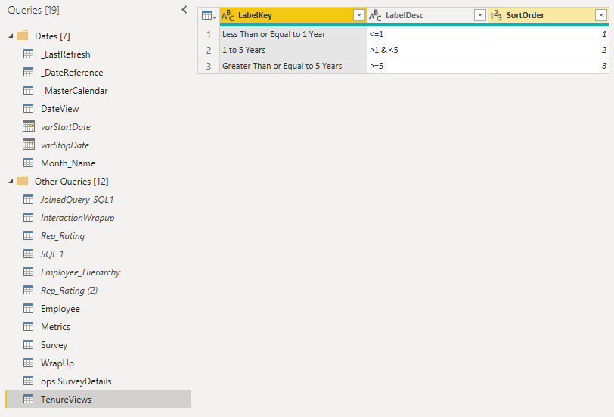This screenshot has height=417, width=614.
Task: Click the '<=1' LabelDesc cell
Action: [428, 34]
